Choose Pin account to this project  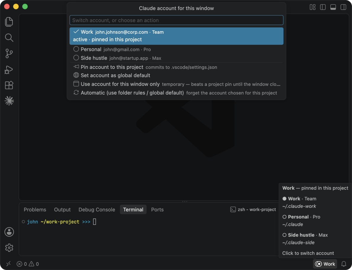point(176,67)
